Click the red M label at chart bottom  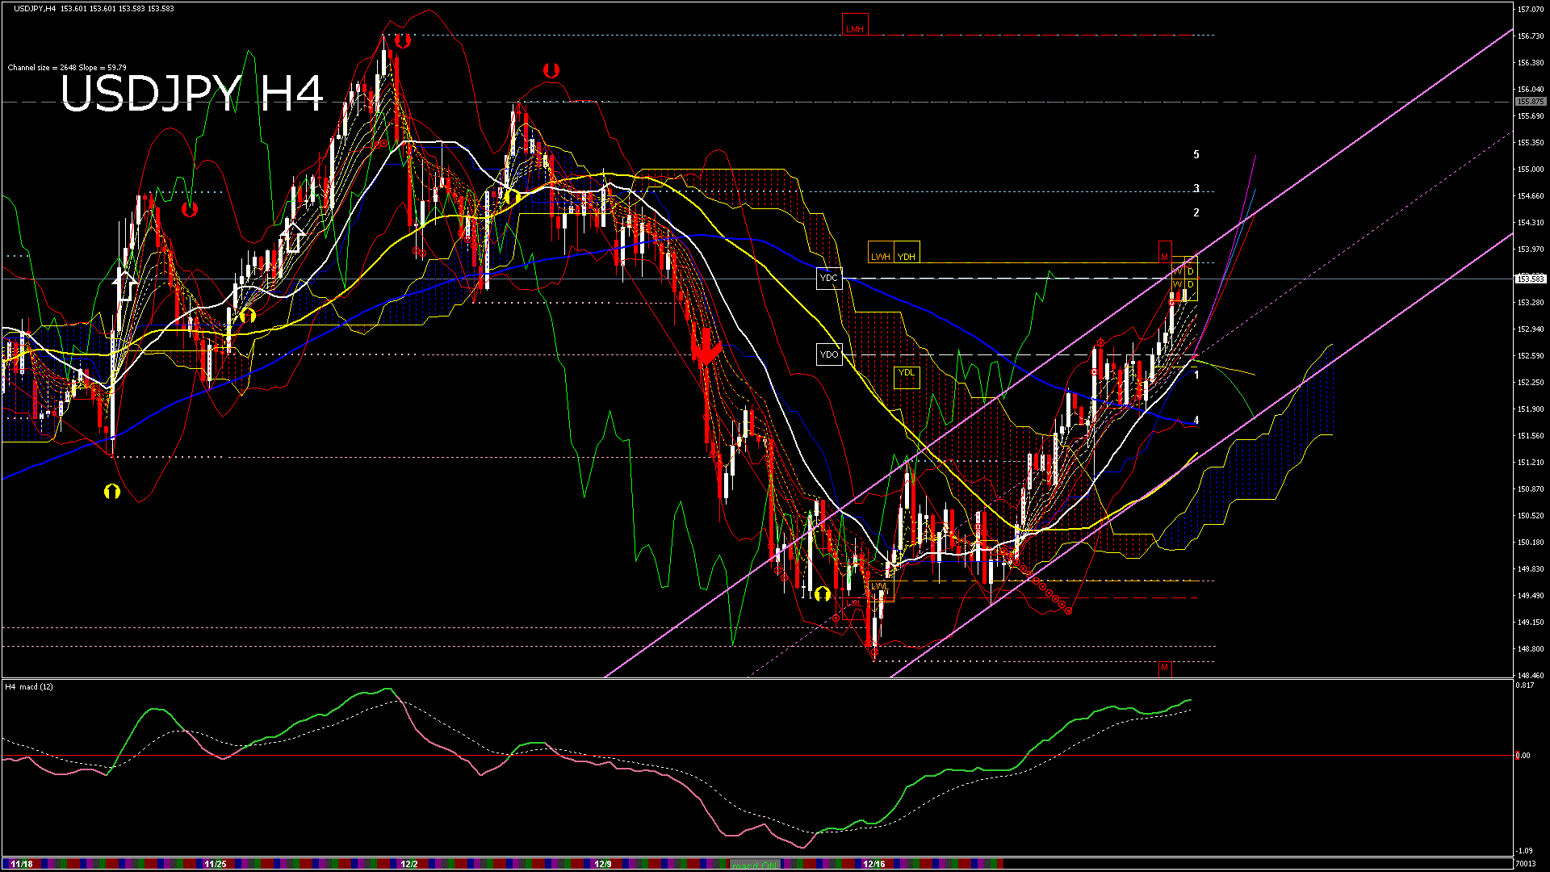click(x=1164, y=668)
